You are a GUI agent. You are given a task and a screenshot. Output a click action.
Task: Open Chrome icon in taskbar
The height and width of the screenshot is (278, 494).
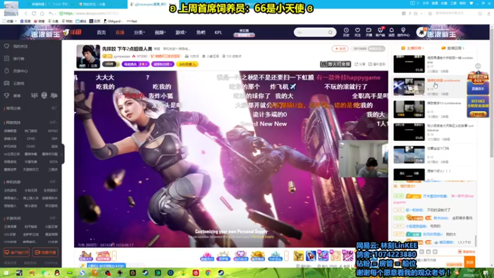208,272
